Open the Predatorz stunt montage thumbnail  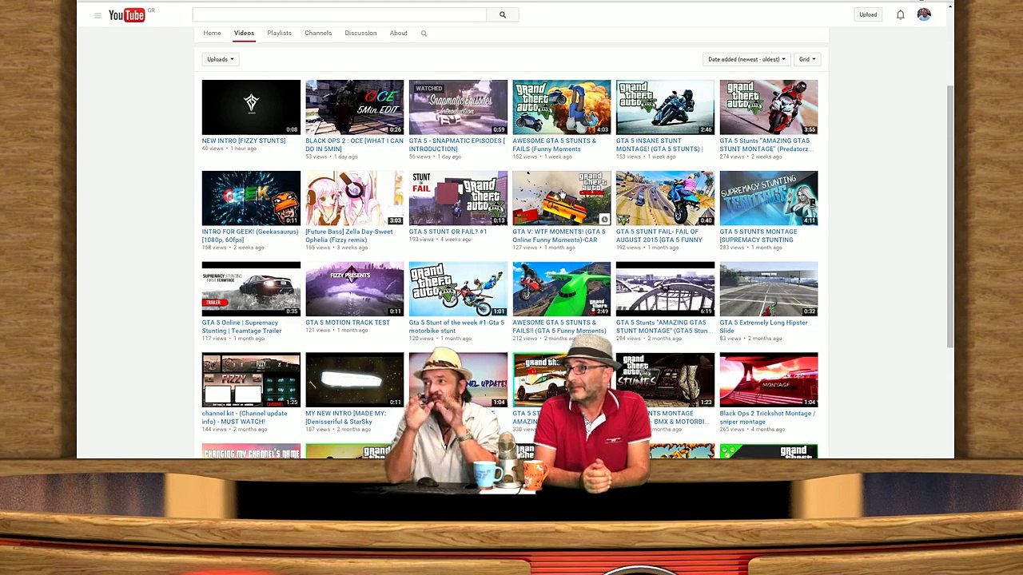[x=769, y=107]
